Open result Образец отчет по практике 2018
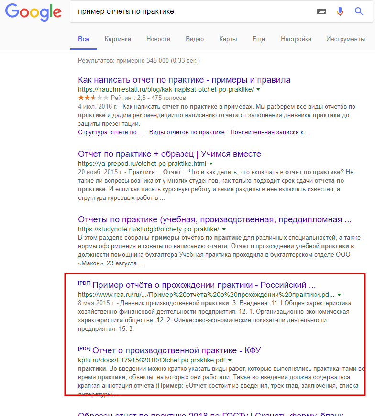The image size is (375, 416). [211, 414]
